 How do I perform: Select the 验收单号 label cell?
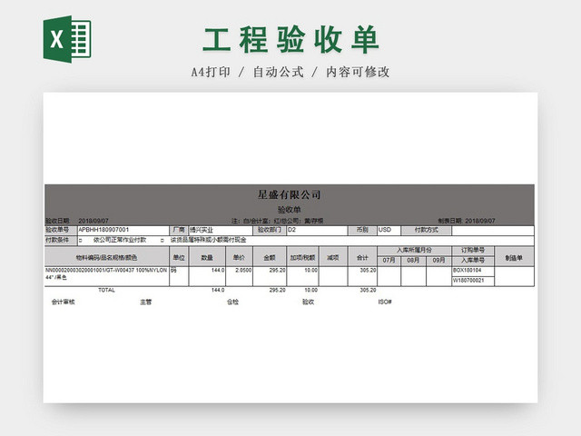click(61, 230)
